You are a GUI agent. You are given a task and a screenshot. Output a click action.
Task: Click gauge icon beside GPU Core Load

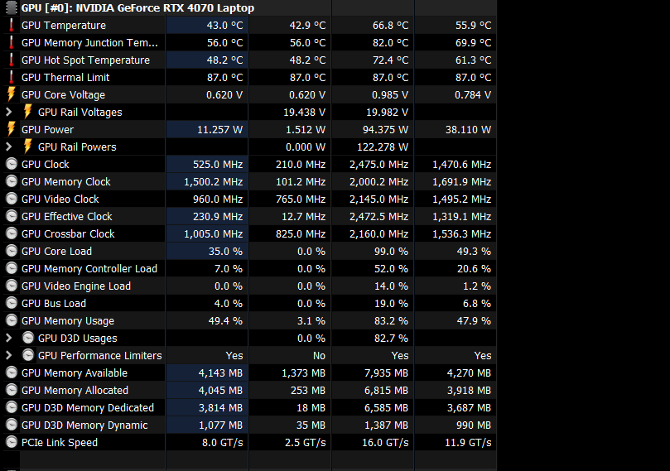12,251
